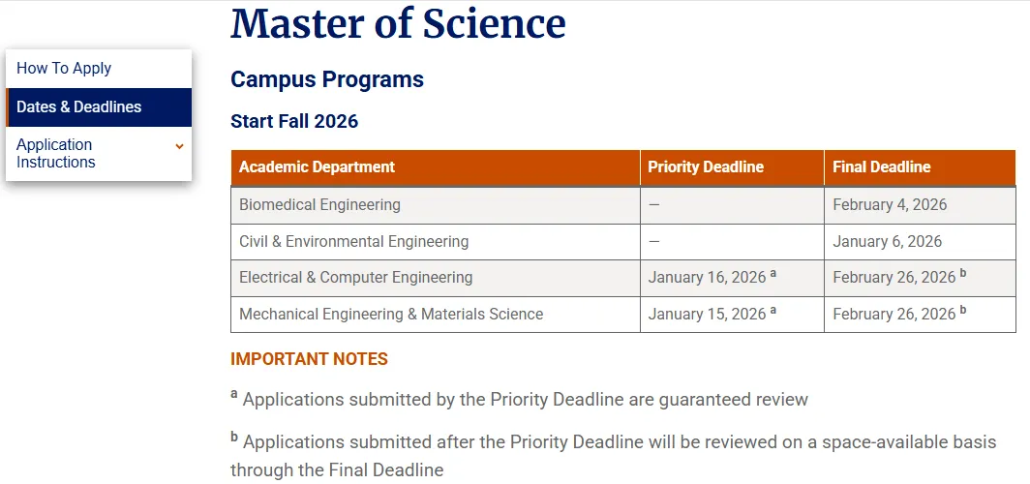Click the Academic Department column header
Viewport: 1030px width, 484px height.
pyautogui.click(x=318, y=167)
